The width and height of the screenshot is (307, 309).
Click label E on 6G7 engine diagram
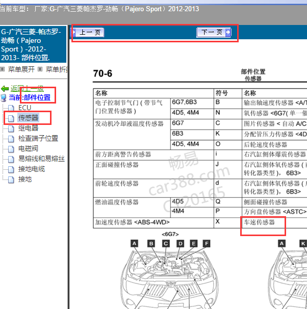[193, 244]
